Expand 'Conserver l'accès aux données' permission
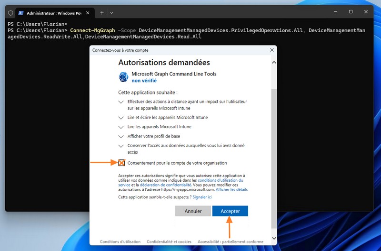 pyautogui.click(x=121, y=146)
